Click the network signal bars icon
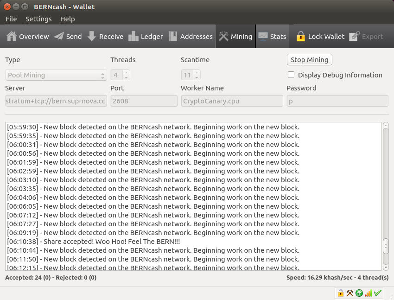This screenshot has height=300, width=394. coord(369,293)
